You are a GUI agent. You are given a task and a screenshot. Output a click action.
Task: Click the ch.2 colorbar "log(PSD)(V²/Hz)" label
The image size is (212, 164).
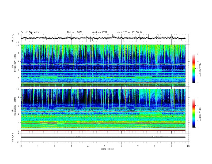coord(200,114)
